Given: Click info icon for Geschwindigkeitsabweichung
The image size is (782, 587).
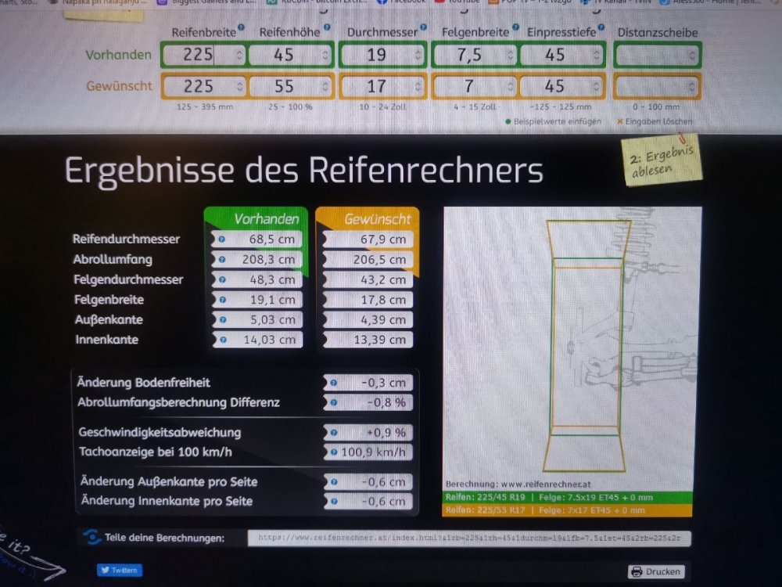Looking at the screenshot, I should point(334,432).
